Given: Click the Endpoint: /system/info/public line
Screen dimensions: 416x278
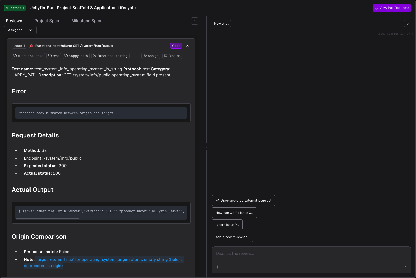Looking at the screenshot, I should (x=53, y=158).
